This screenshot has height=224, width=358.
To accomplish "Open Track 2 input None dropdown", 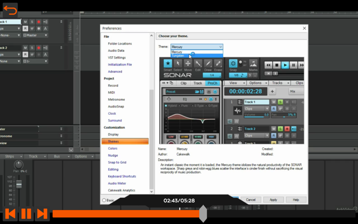I will click(10, 61).
